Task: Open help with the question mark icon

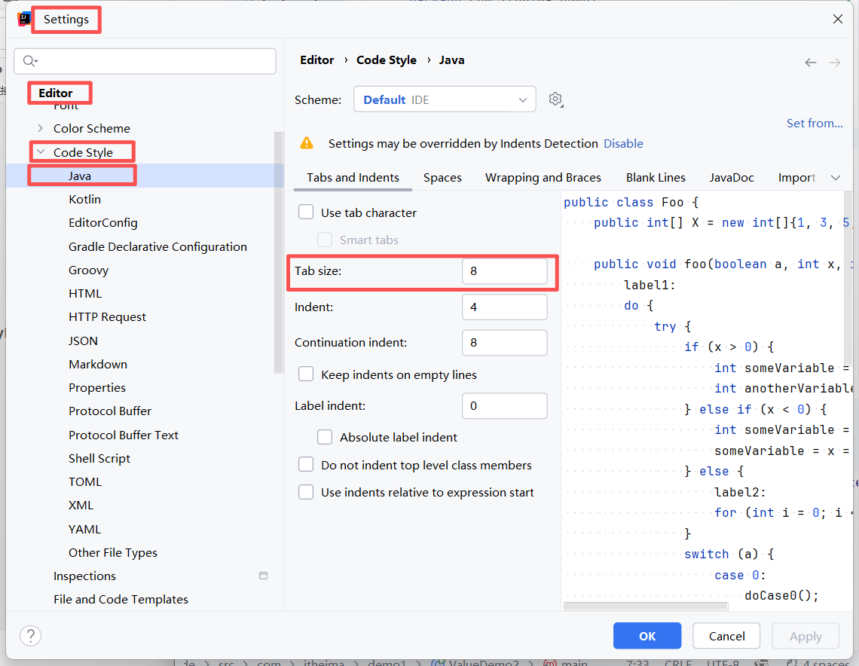Action: click(x=31, y=636)
